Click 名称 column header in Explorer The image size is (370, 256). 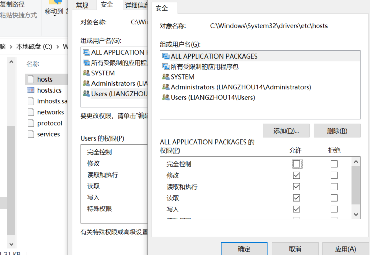click(33, 64)
